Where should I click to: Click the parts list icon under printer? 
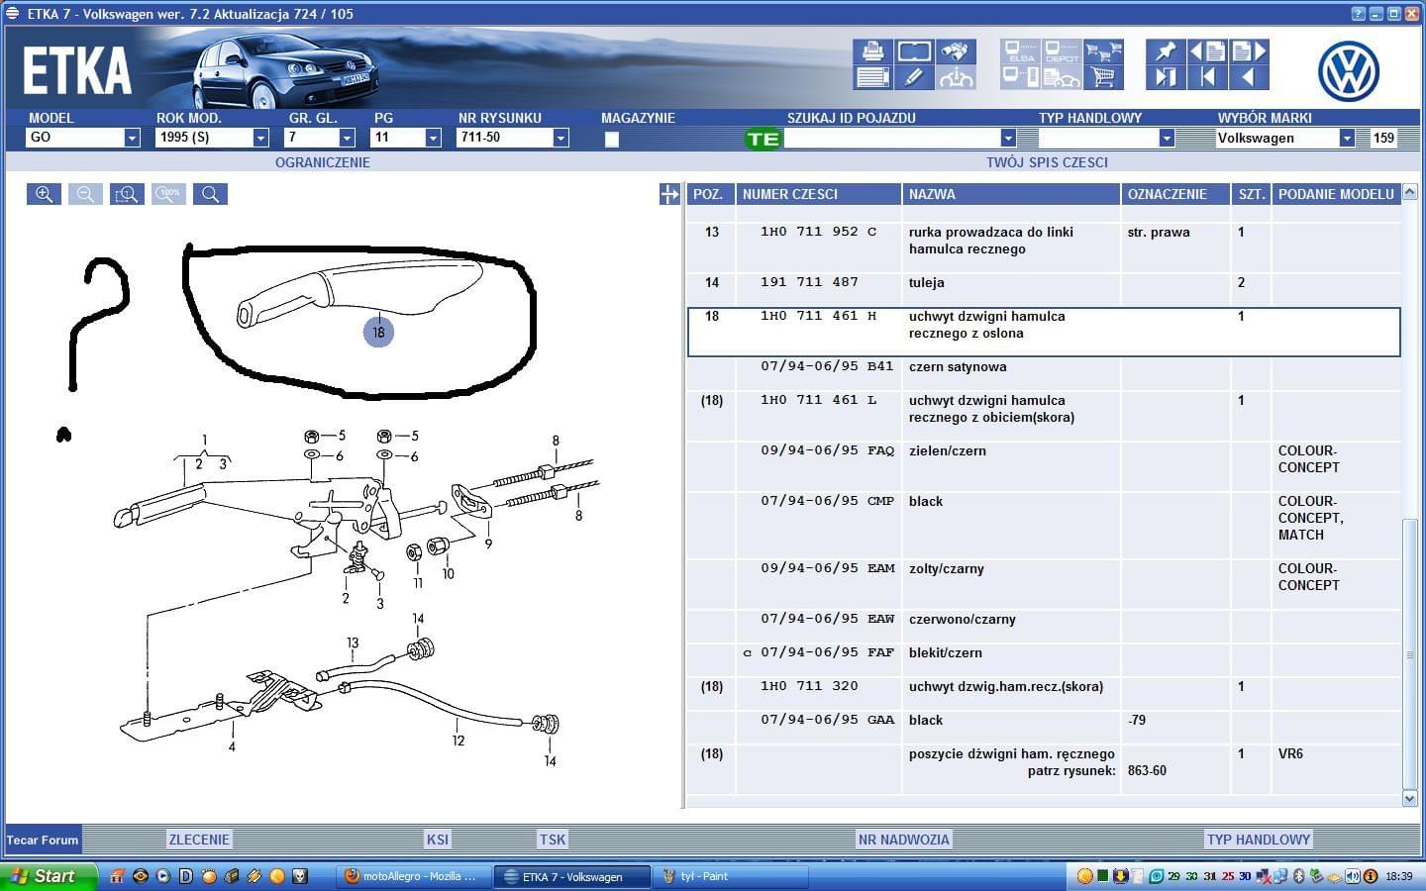coord(872,77)
